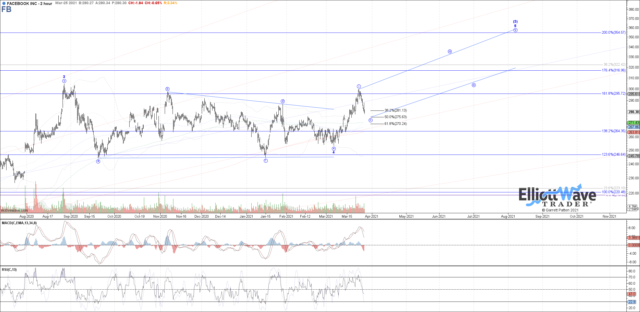Click the motivewave.com link text
640x312 pixels.
tap(14, 210)
